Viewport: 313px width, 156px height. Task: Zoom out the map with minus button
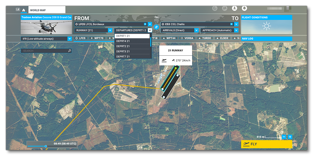(284, 137)
